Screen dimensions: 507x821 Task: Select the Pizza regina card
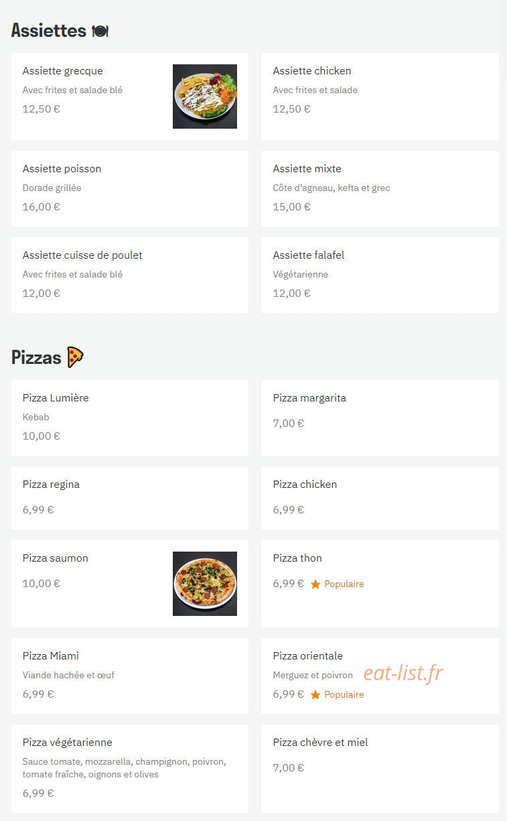pyautogui.click(x=130, y=497)
